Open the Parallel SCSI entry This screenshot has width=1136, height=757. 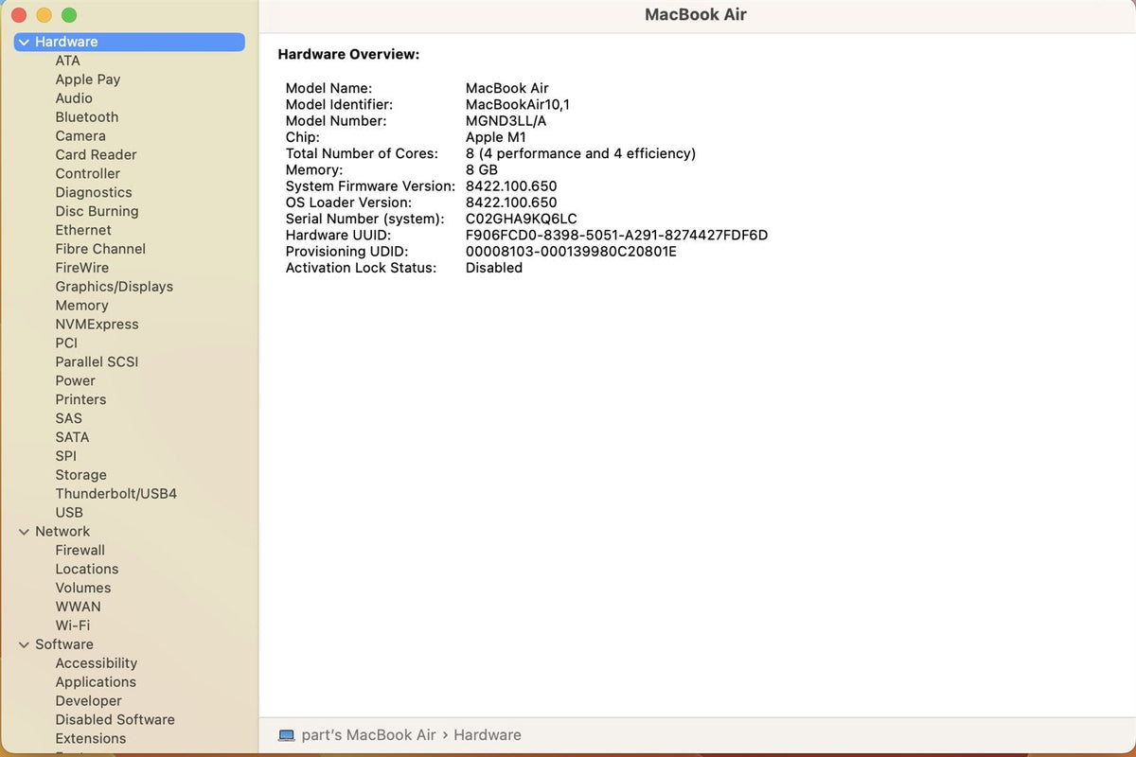[97, 362]
